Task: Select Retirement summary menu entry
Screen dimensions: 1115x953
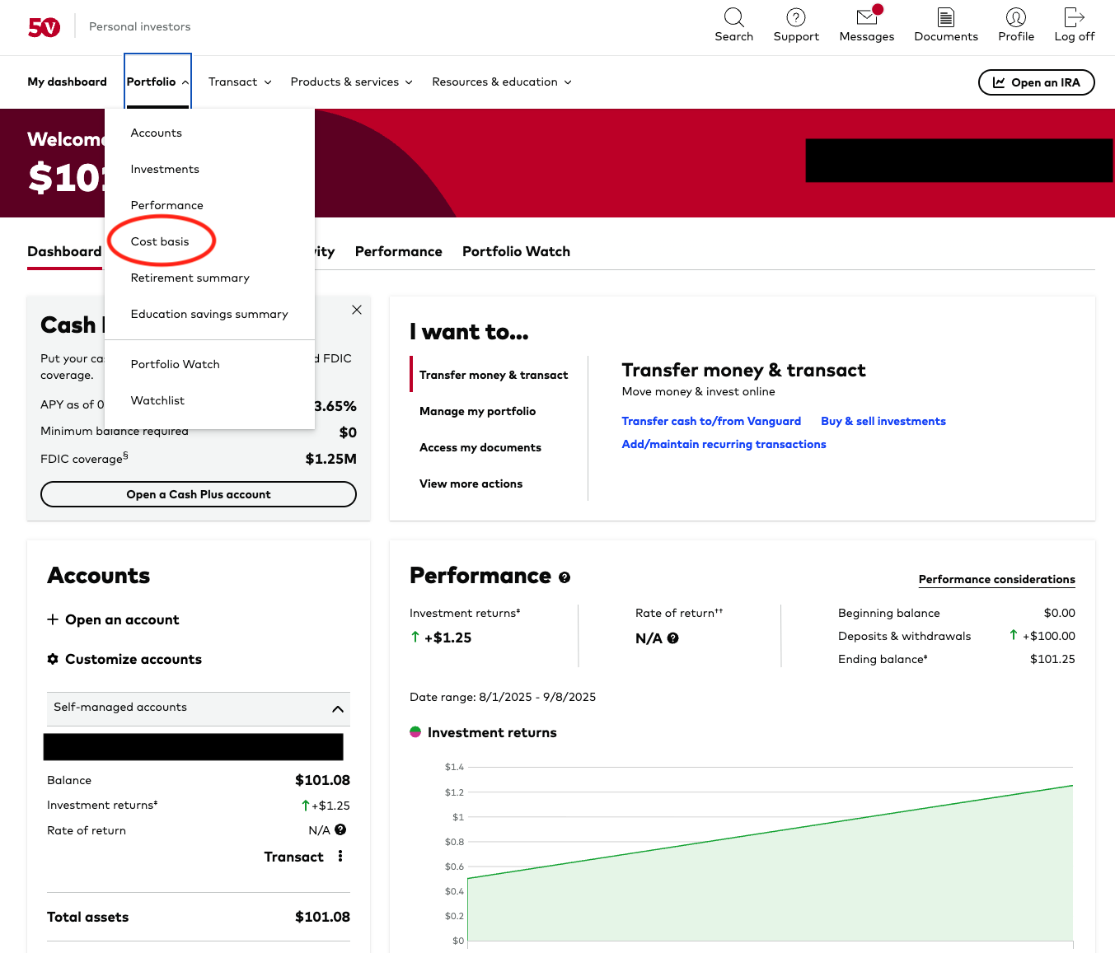Action: [x=190, y=278]
